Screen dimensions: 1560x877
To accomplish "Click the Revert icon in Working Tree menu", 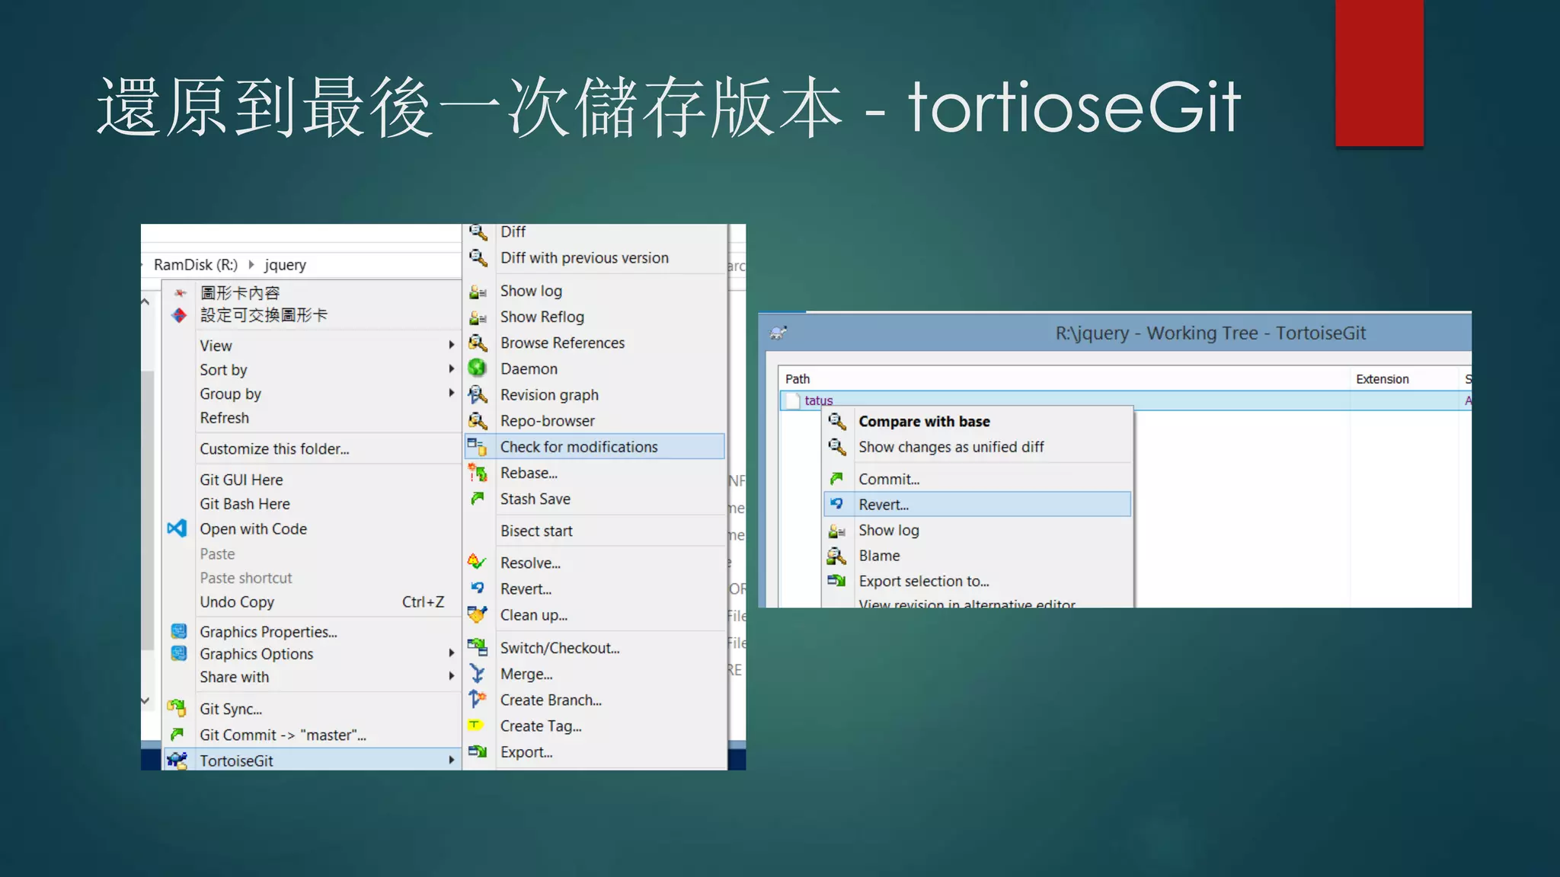I will [837, 504].
